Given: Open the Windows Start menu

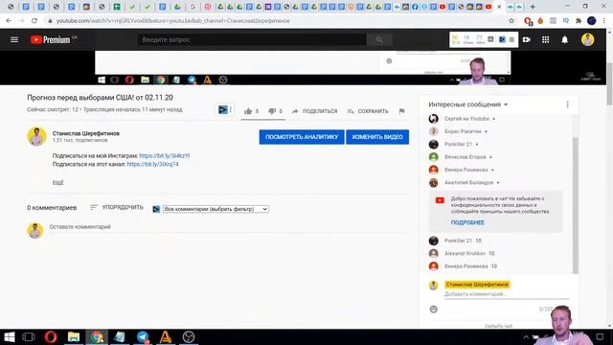Looking at the screenshot, I should click(9, 336).
